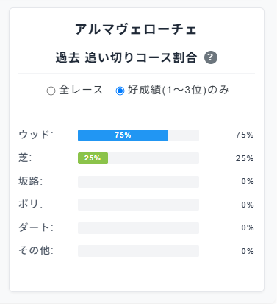The width and height of the screenshot is (277, 304).
Task: Click the 0% value beside その他
Action: pyautogui.click(x=248, y=251)
